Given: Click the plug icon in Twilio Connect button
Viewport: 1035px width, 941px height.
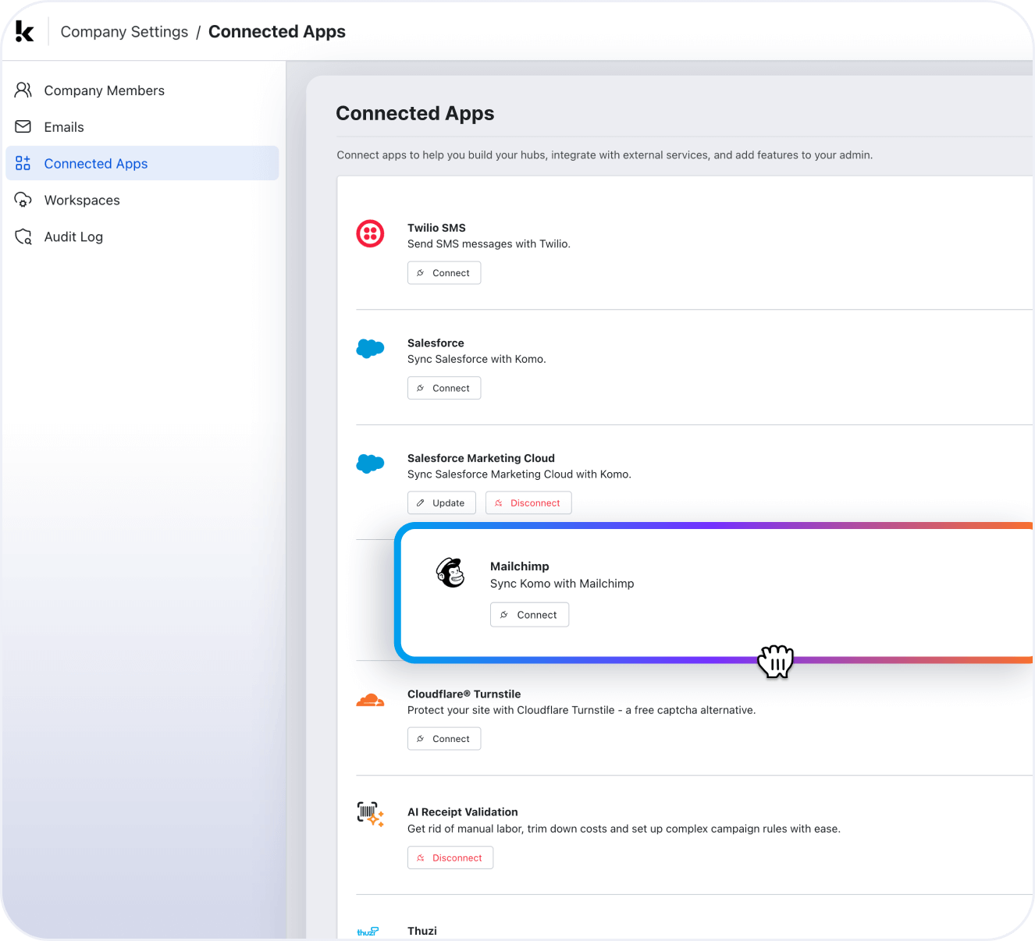Looking at the screenshot, I should [421, 273].
